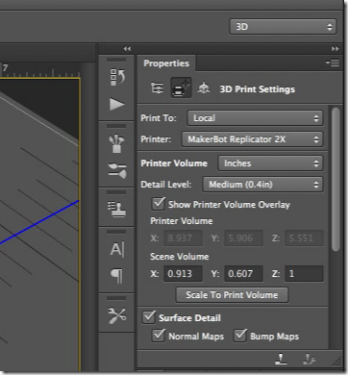Open the Detail Level Medium dropdown
This screenshot has height=375, width=348.
click(263, 185)
